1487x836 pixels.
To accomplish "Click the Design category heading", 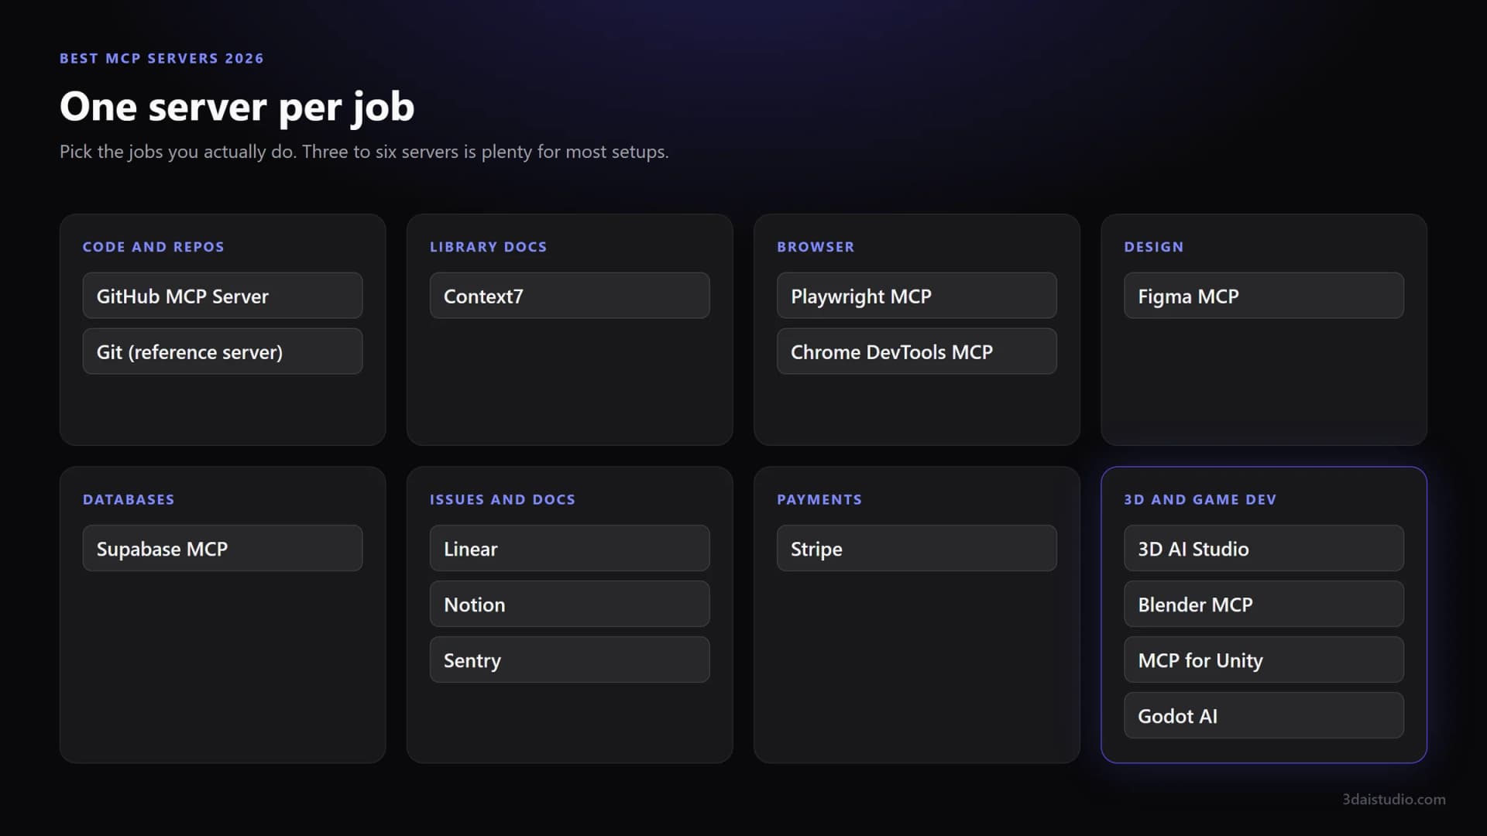I will [1154, 247].
